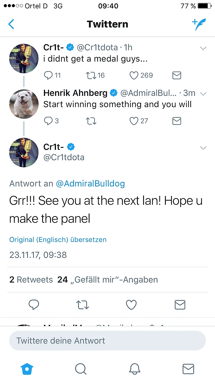Like Henrik Ahnberg's tweet with 27 likes
The image size is (215, 383).
point(134,121)
